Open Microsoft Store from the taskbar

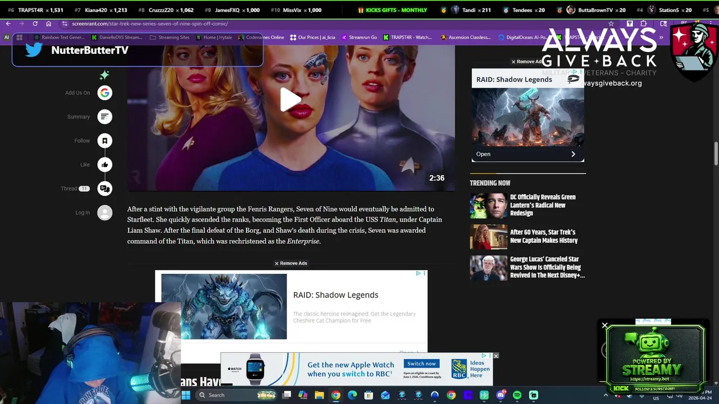pos(368,395)
